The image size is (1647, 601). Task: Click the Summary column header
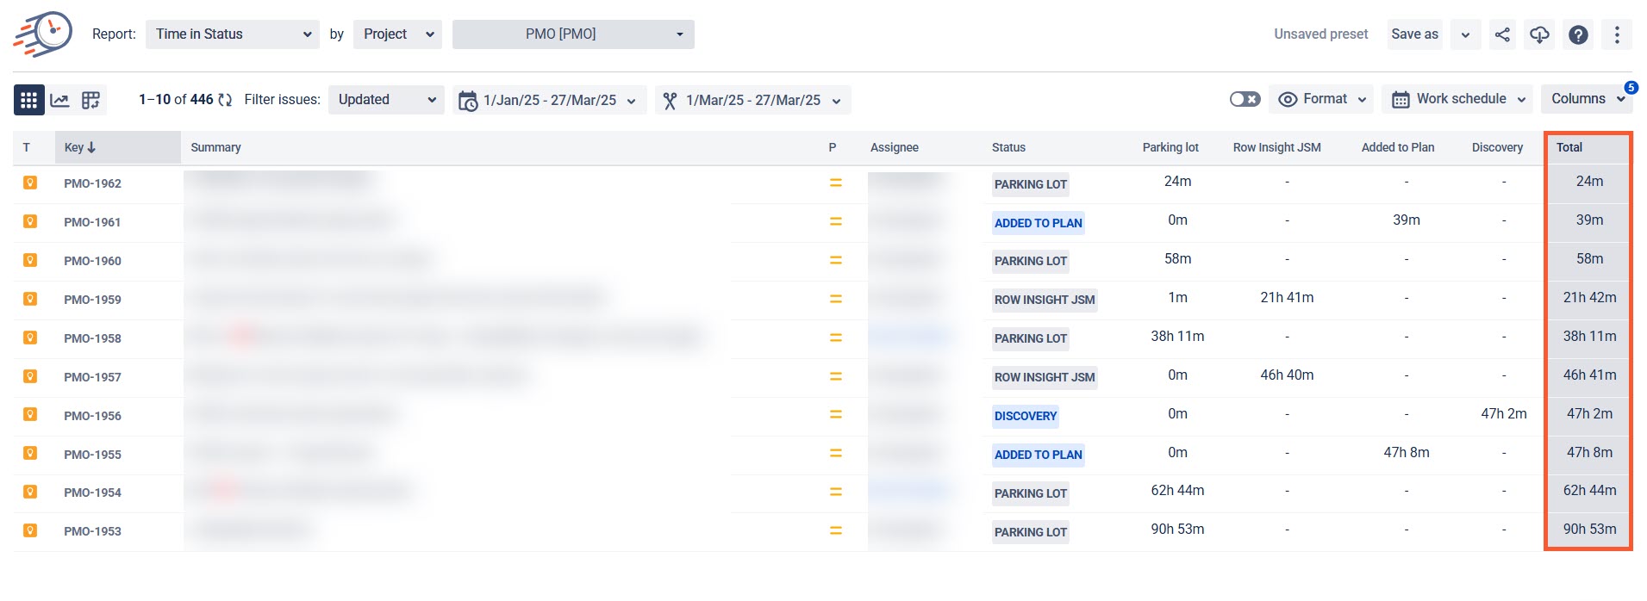point(215,147)
